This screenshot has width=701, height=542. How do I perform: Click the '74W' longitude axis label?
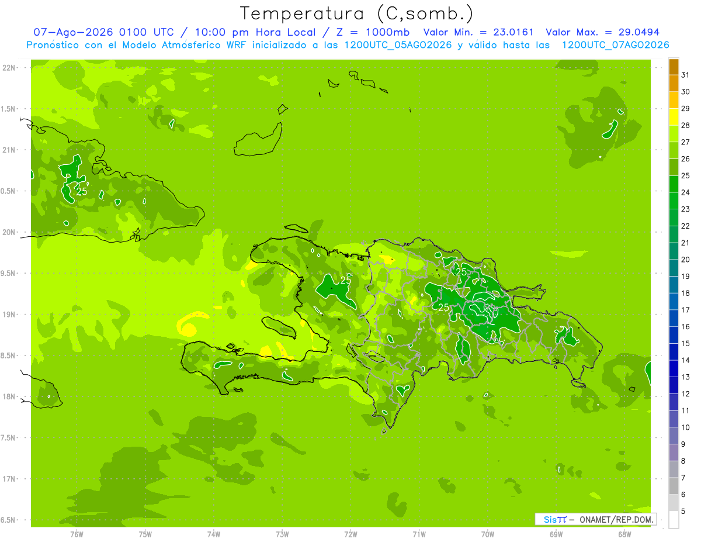pyautogui.click(x=213, y=534)
